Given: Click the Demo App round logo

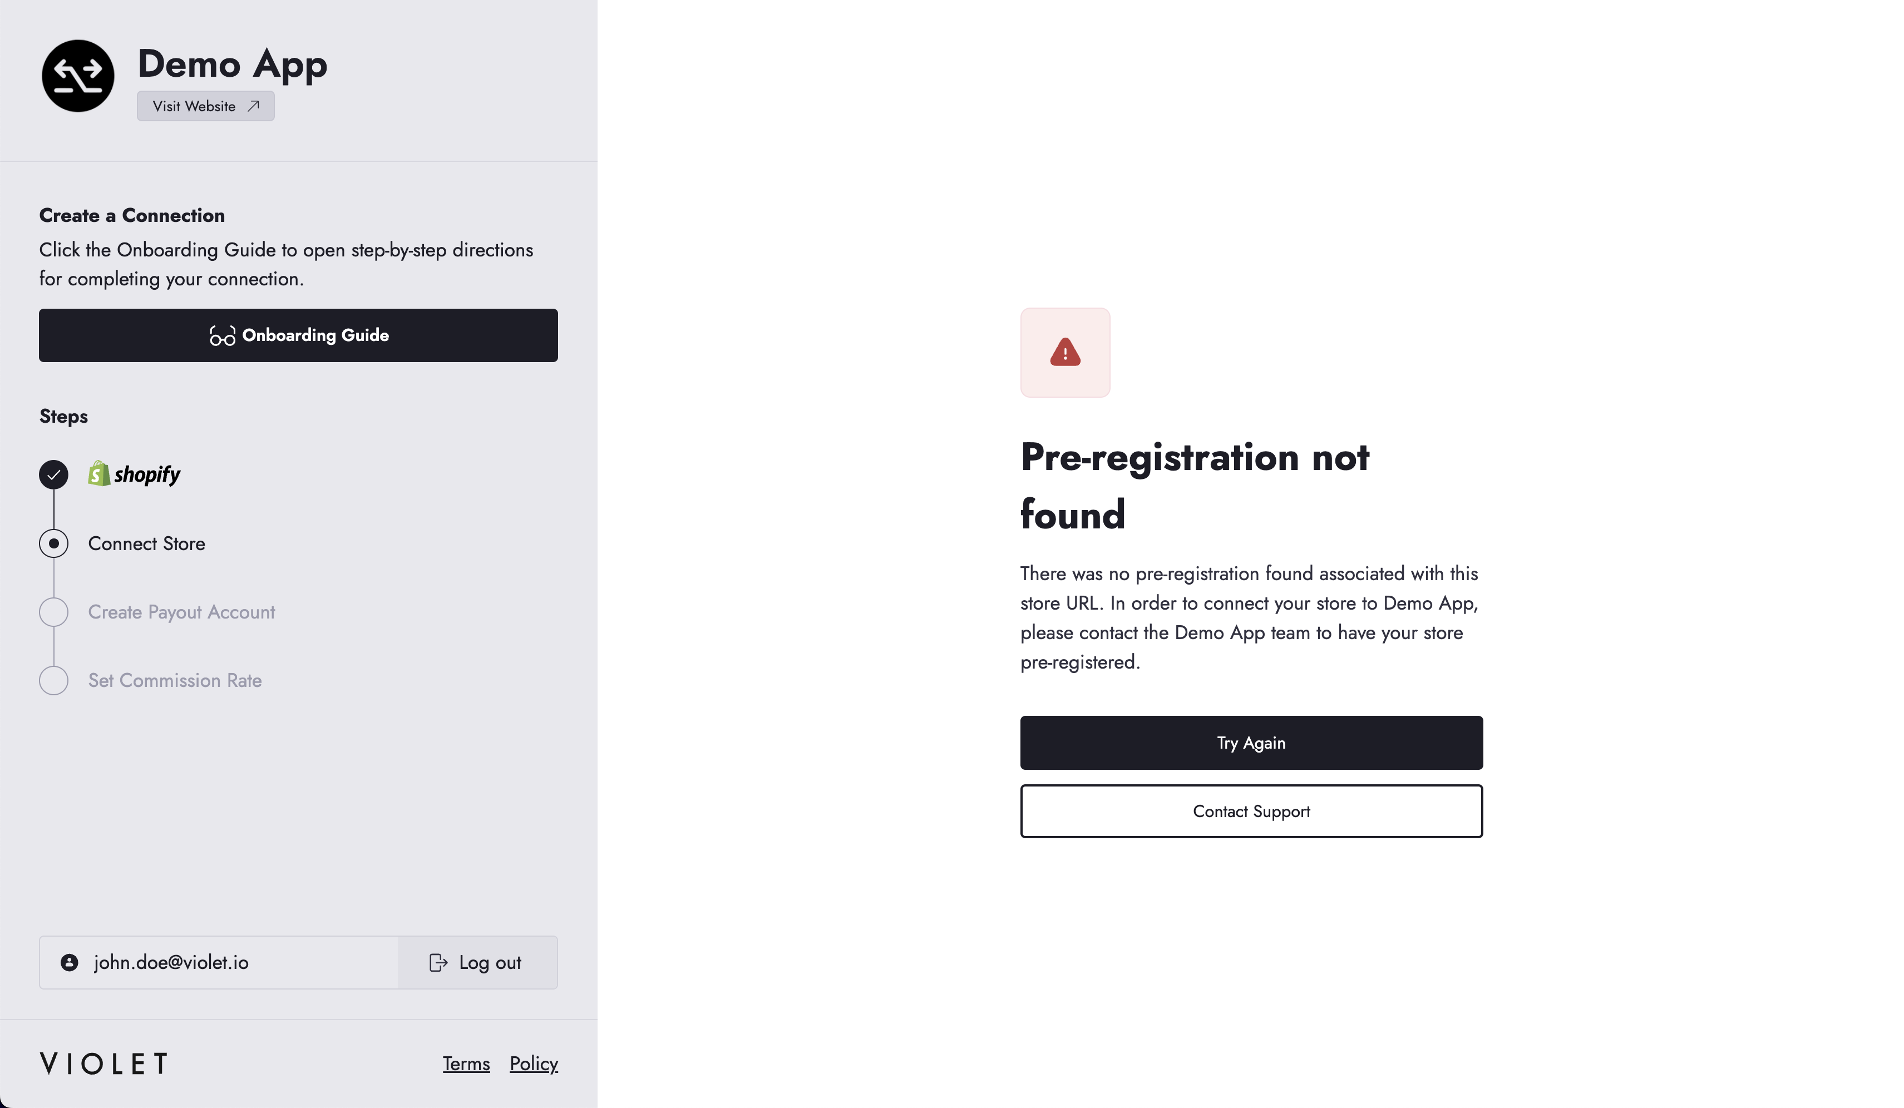Looking at the screenshot, I should click(78, 76).
